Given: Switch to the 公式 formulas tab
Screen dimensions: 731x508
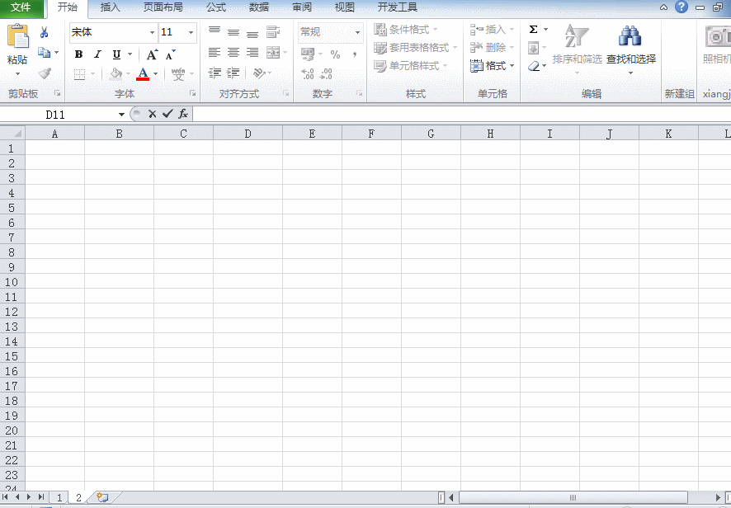Looking at the screenshot, I should click(x=216, y=7).
